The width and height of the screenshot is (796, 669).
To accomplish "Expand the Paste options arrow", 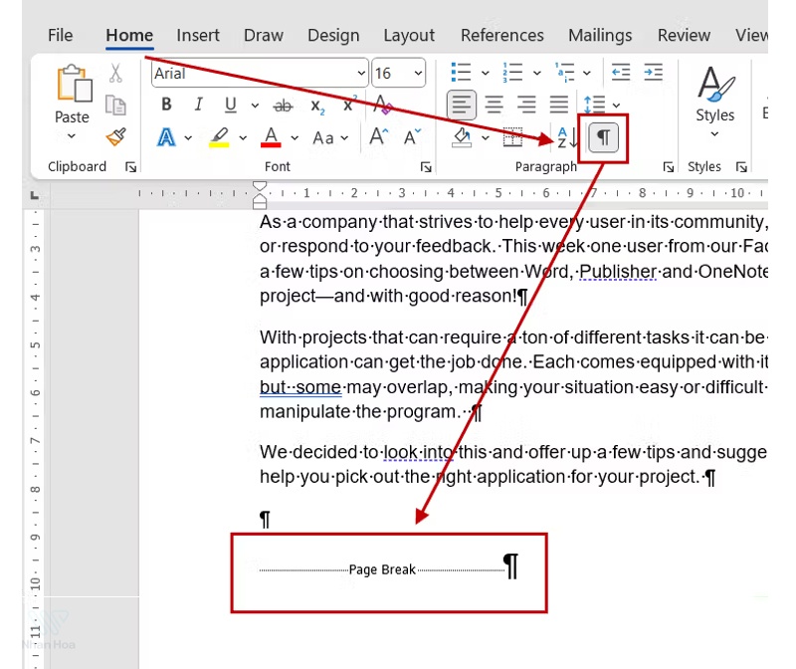I will click(72, 135).
